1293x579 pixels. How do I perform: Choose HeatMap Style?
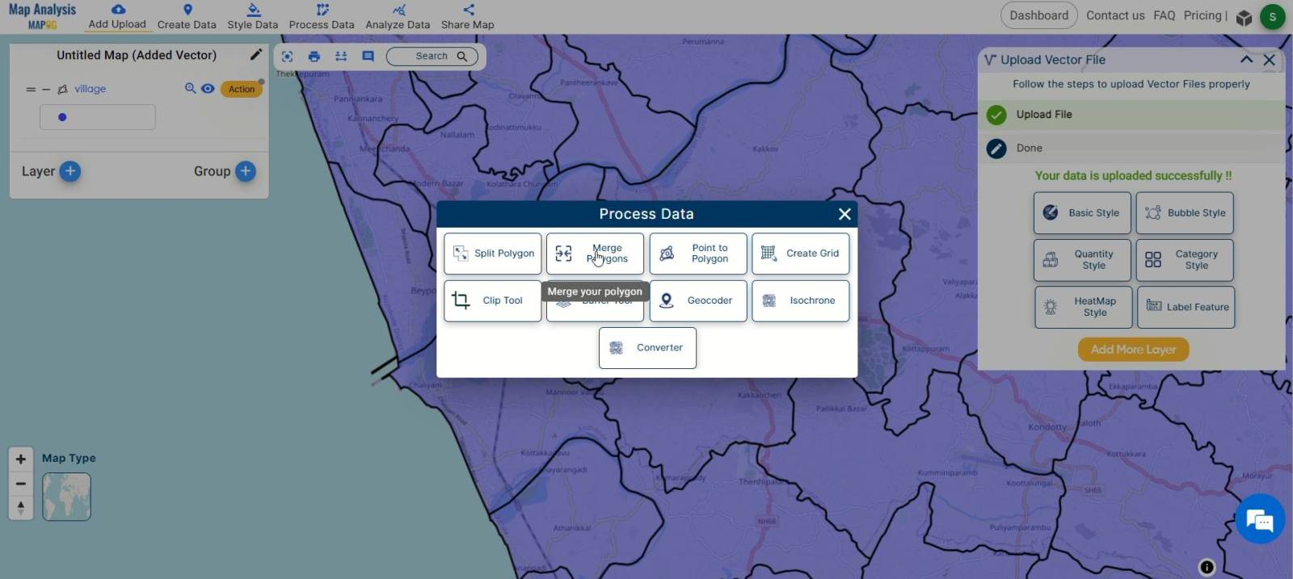click(1083, 307)
